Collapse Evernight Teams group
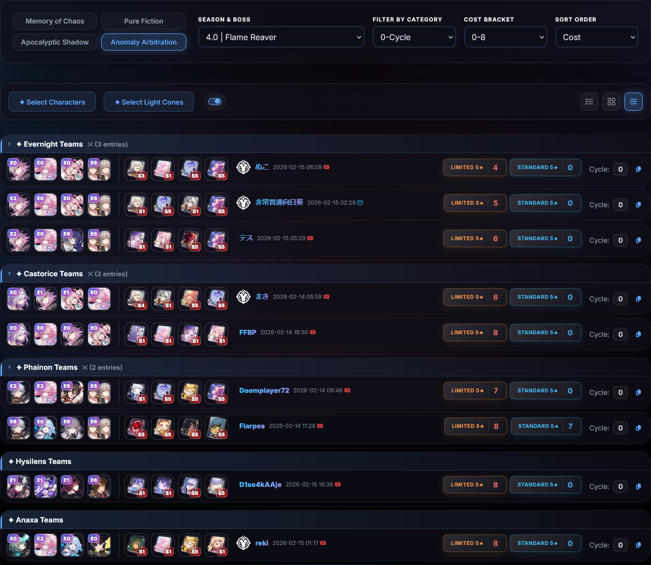This screenshot has height=565, width=651. 10,144
